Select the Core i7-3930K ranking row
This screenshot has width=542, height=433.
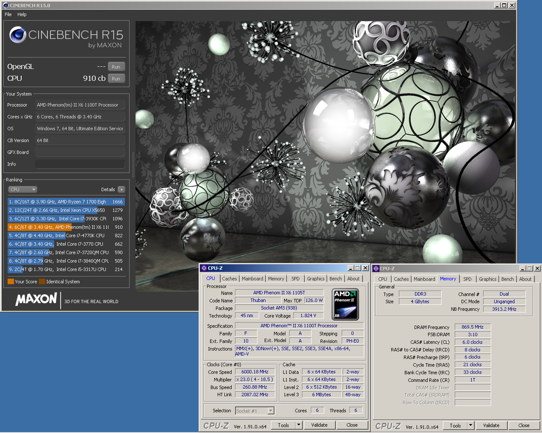[66, 219]
